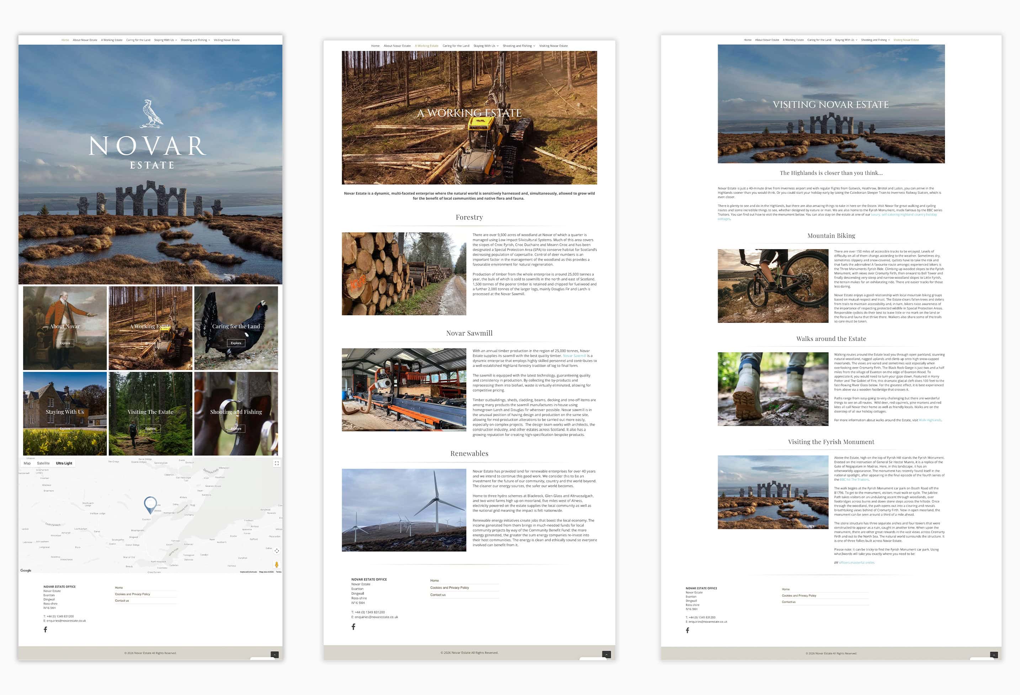Click the wind turbine Renewables photo
This screenshot has height=695, width=1020.
click(x=404, y=510)
